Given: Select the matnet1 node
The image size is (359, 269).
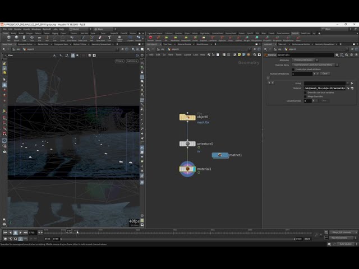Looking at the screenshot, I should pos(220,155).
